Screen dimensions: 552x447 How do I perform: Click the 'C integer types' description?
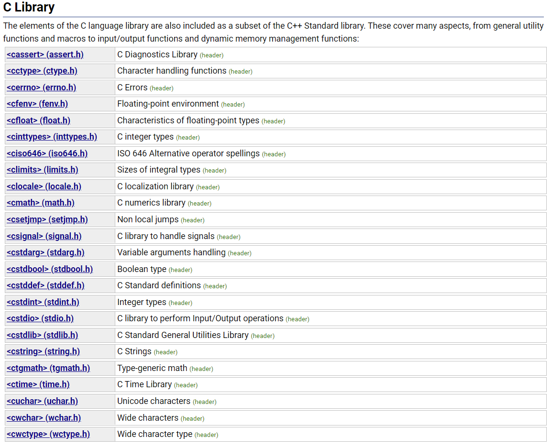click(145, 137)
